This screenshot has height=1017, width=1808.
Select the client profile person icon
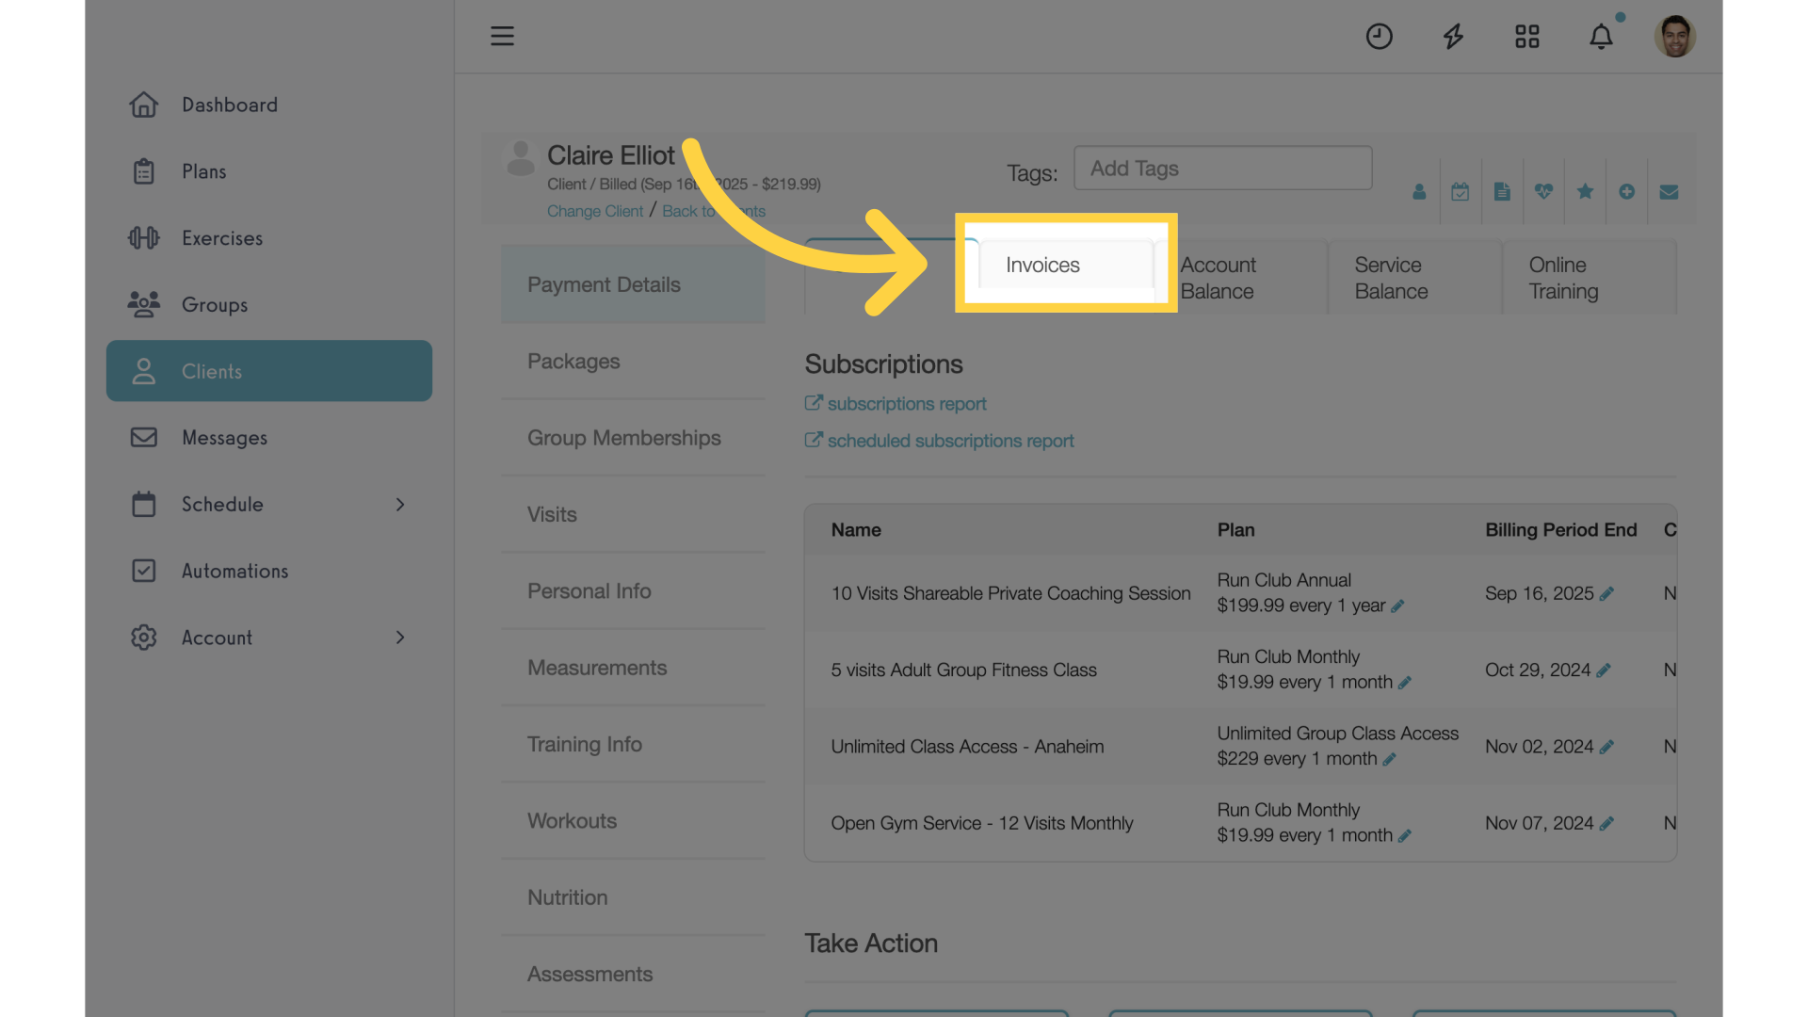click(x=1419, y=192)
